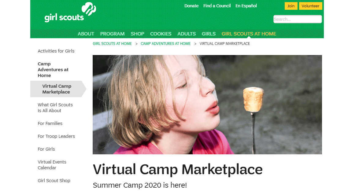Open the Donate link

(191, 6)
